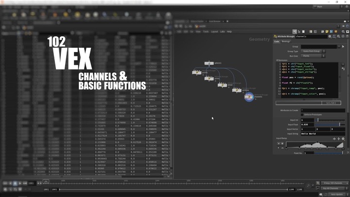Screen dimensions: 350x197
Task: Play the timeline forward
Action: tap(20, 183)
